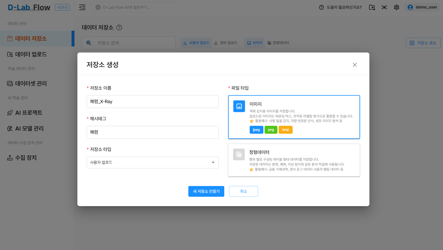443x250 pixels.
Task: Open the 저장소 타입 dropdown
Action: tap(152, 162)
